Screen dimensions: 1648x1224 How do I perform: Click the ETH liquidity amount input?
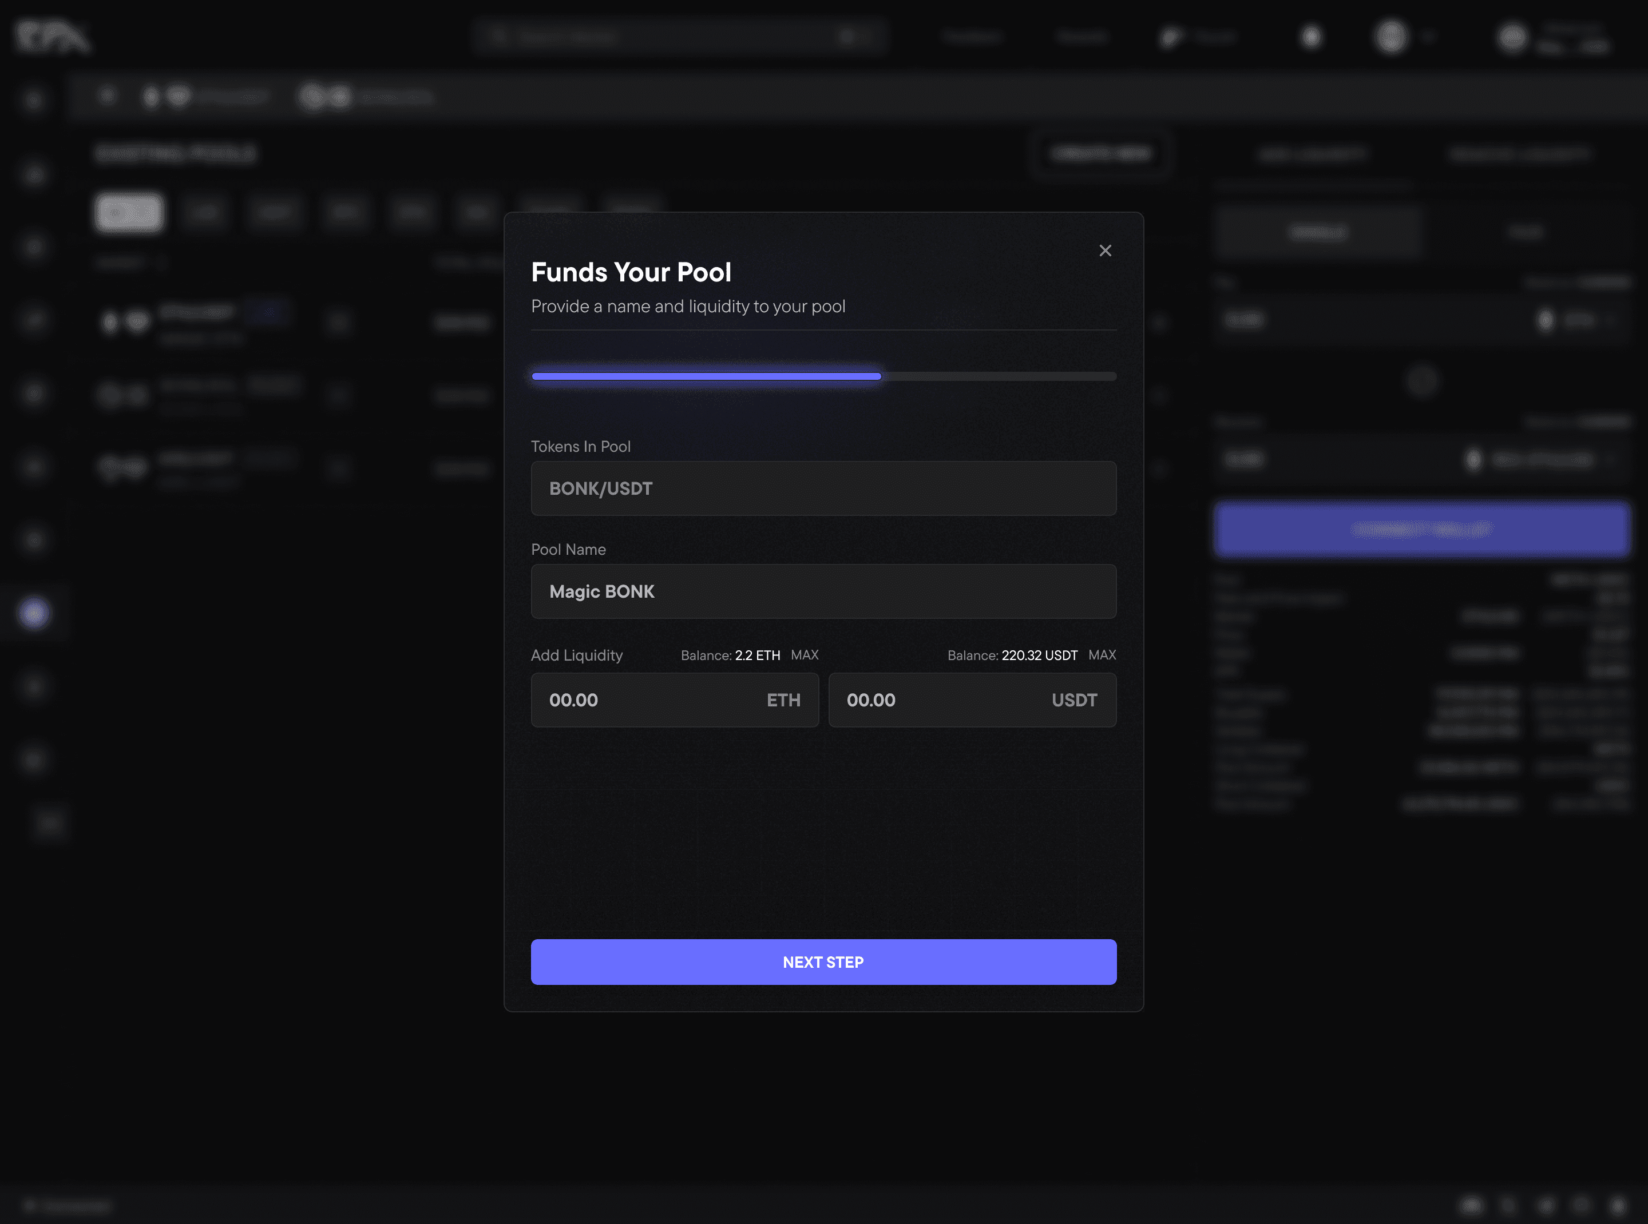click(645, 700)
